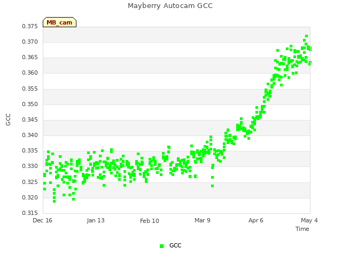
Task: Click the Time axis title
Action: 302,229
